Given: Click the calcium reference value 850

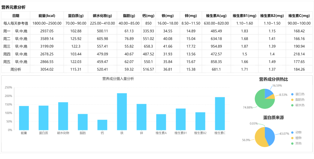Looking at the screenshot, I should coord(148,23).
